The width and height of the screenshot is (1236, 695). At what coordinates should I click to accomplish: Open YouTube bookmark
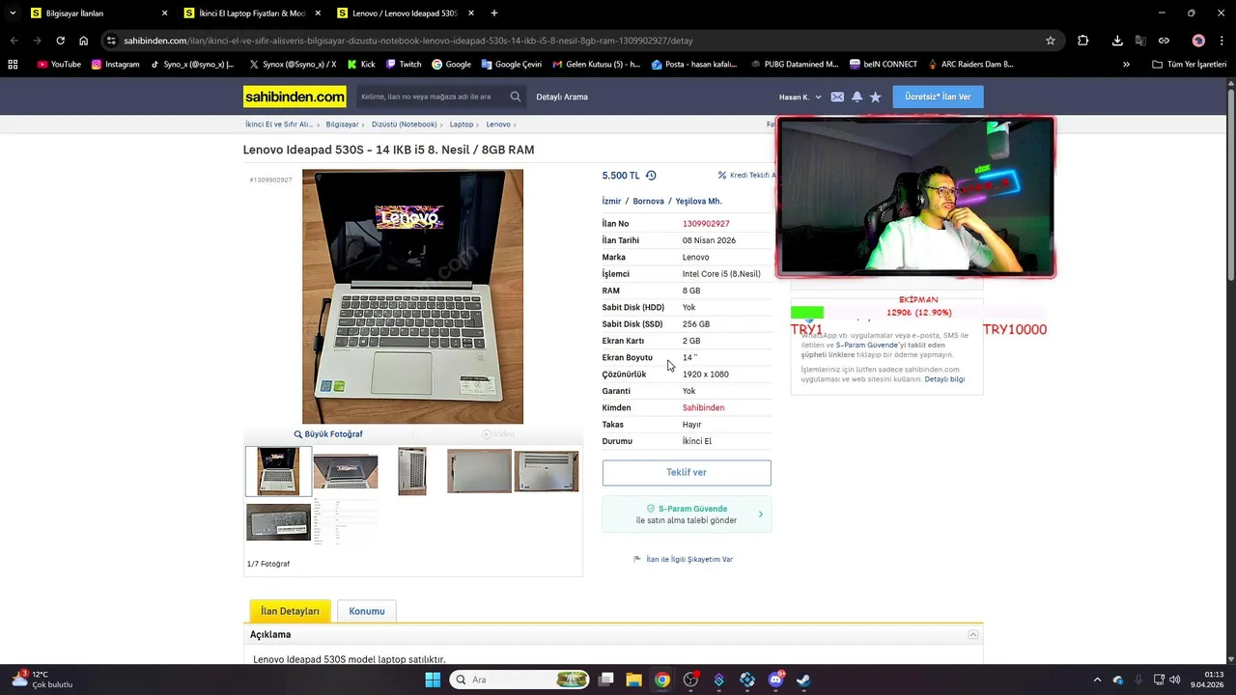point(59,65)
